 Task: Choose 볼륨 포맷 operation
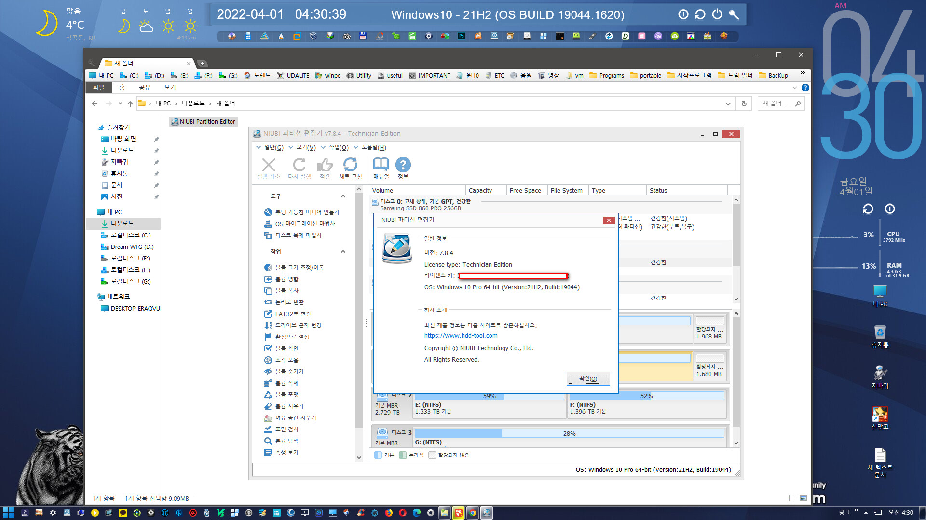[x=281, y=395]
